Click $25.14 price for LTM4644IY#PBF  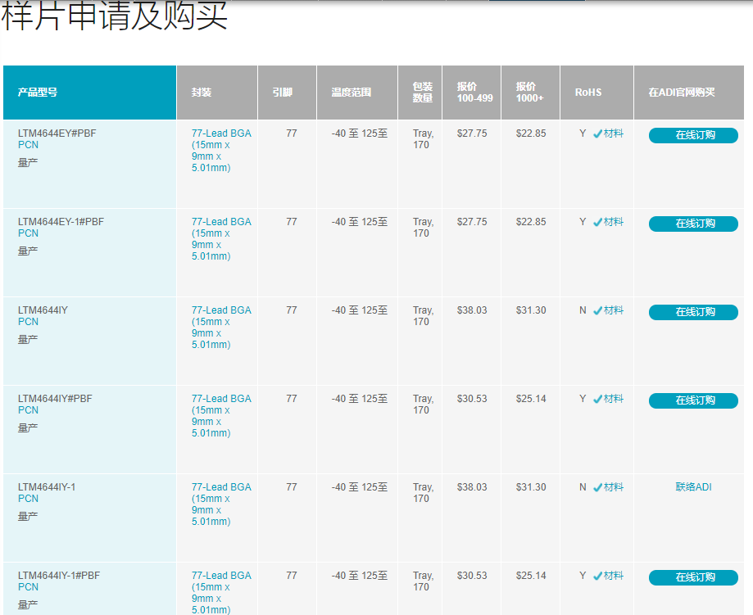click(531, 399)
